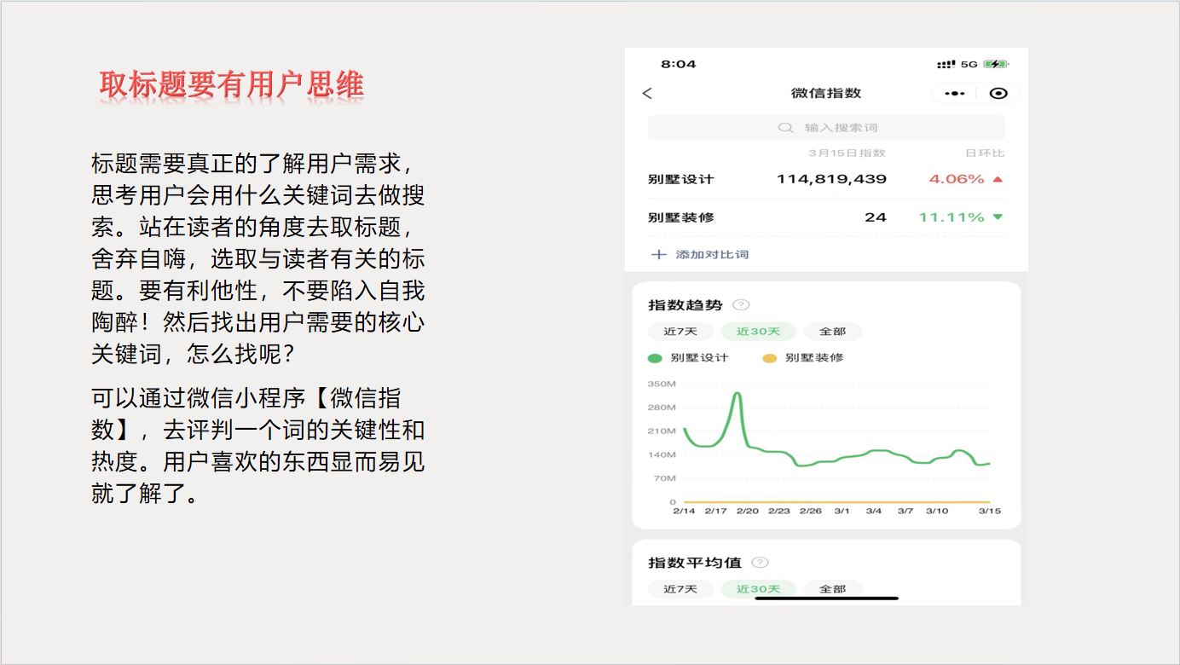Click the red up triangle next to 4.06%
The width and height of the screenshot is (1180, 665).
[998, 180]
